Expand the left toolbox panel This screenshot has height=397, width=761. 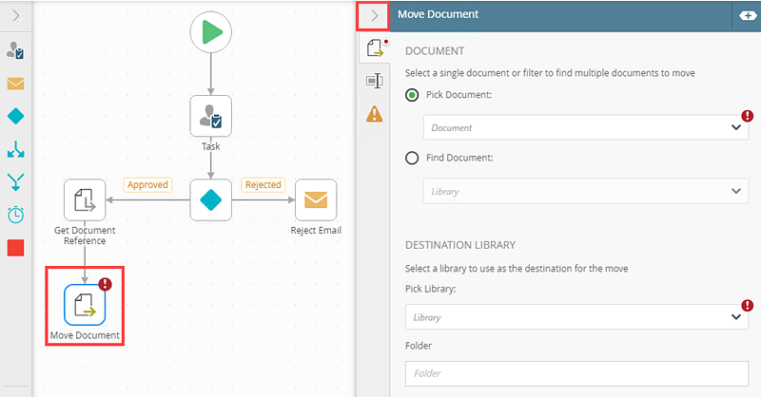click(x=16, y=15)
